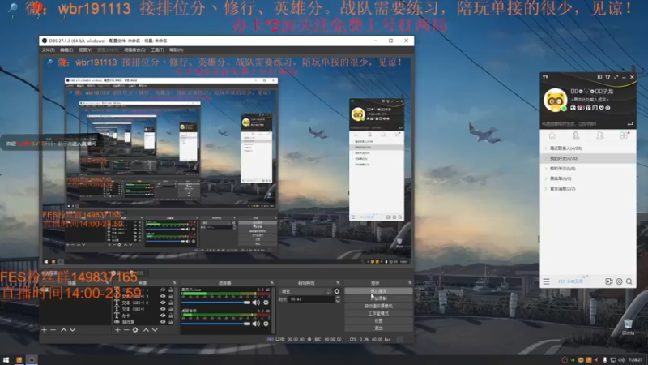Open the 麦克风/Aux audio settings gear

coord(266,303)
